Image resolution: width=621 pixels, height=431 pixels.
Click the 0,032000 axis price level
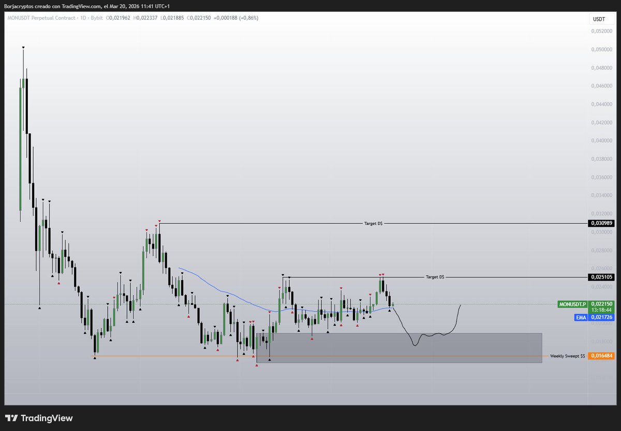[601, 213]
